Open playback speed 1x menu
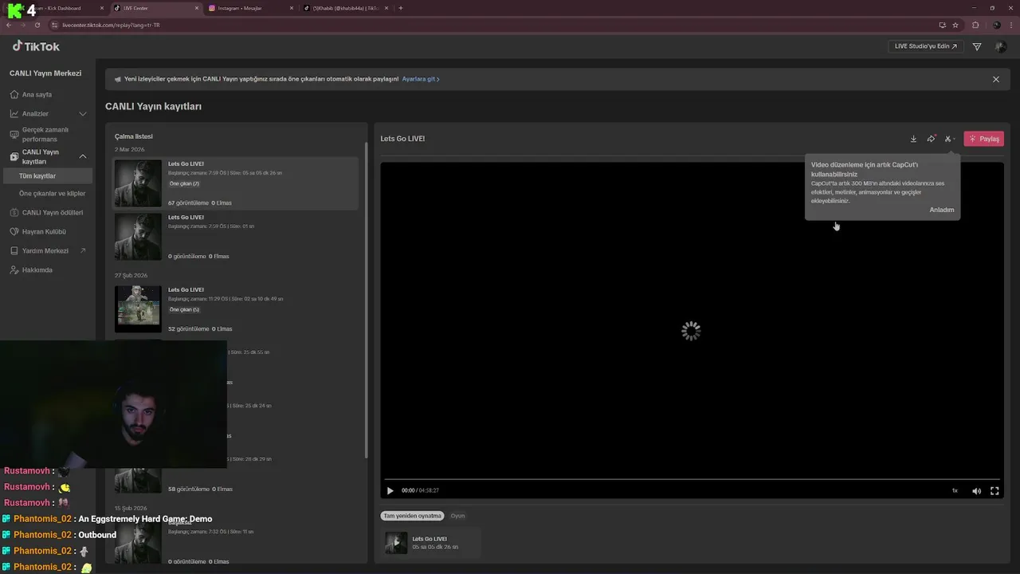The image size is (1020, 574). 955,491
